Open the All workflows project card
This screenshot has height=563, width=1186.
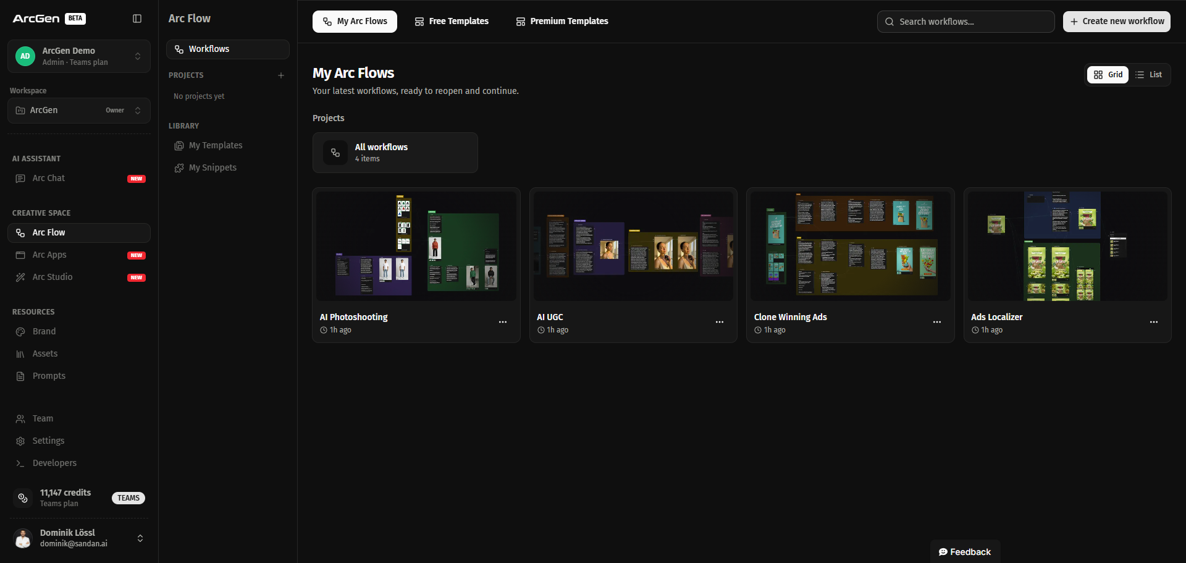pos(395,153)
